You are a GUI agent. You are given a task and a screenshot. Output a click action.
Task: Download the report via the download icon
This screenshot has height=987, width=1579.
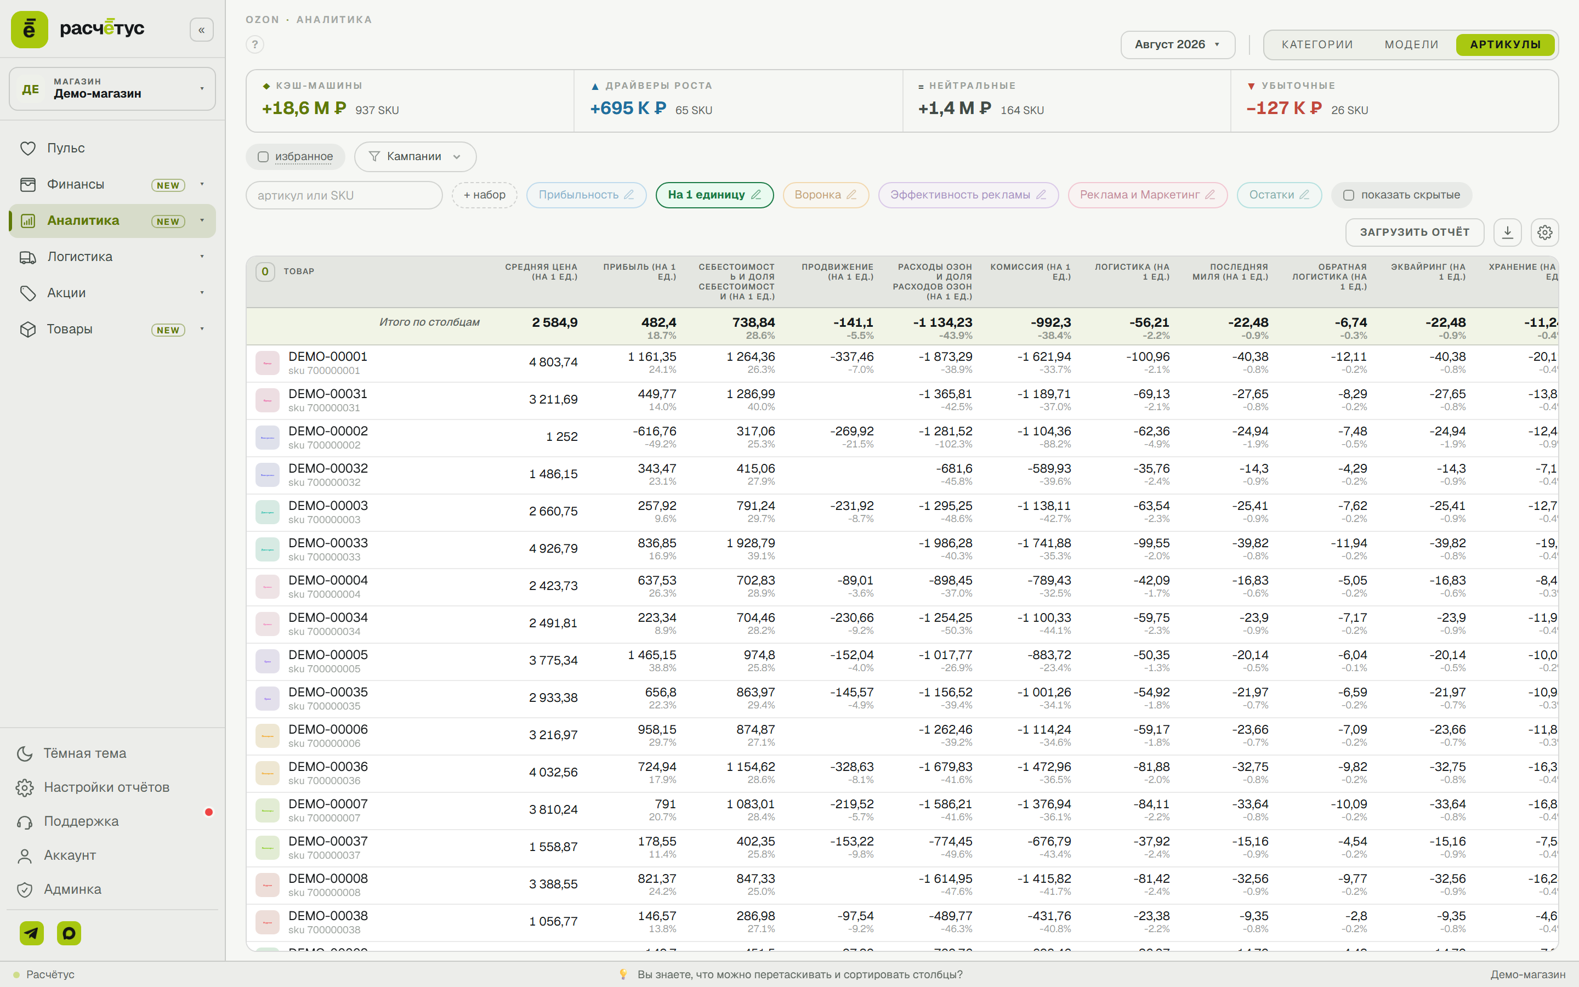point(1507,232)
